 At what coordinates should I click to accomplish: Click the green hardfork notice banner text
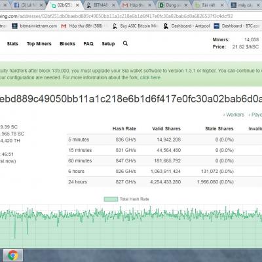coord(131,74)
